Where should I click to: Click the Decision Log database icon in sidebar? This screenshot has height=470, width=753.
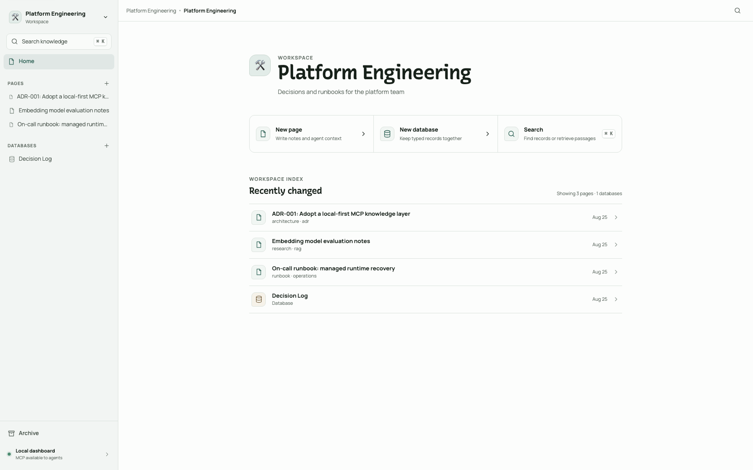click(x=12, y=159)
